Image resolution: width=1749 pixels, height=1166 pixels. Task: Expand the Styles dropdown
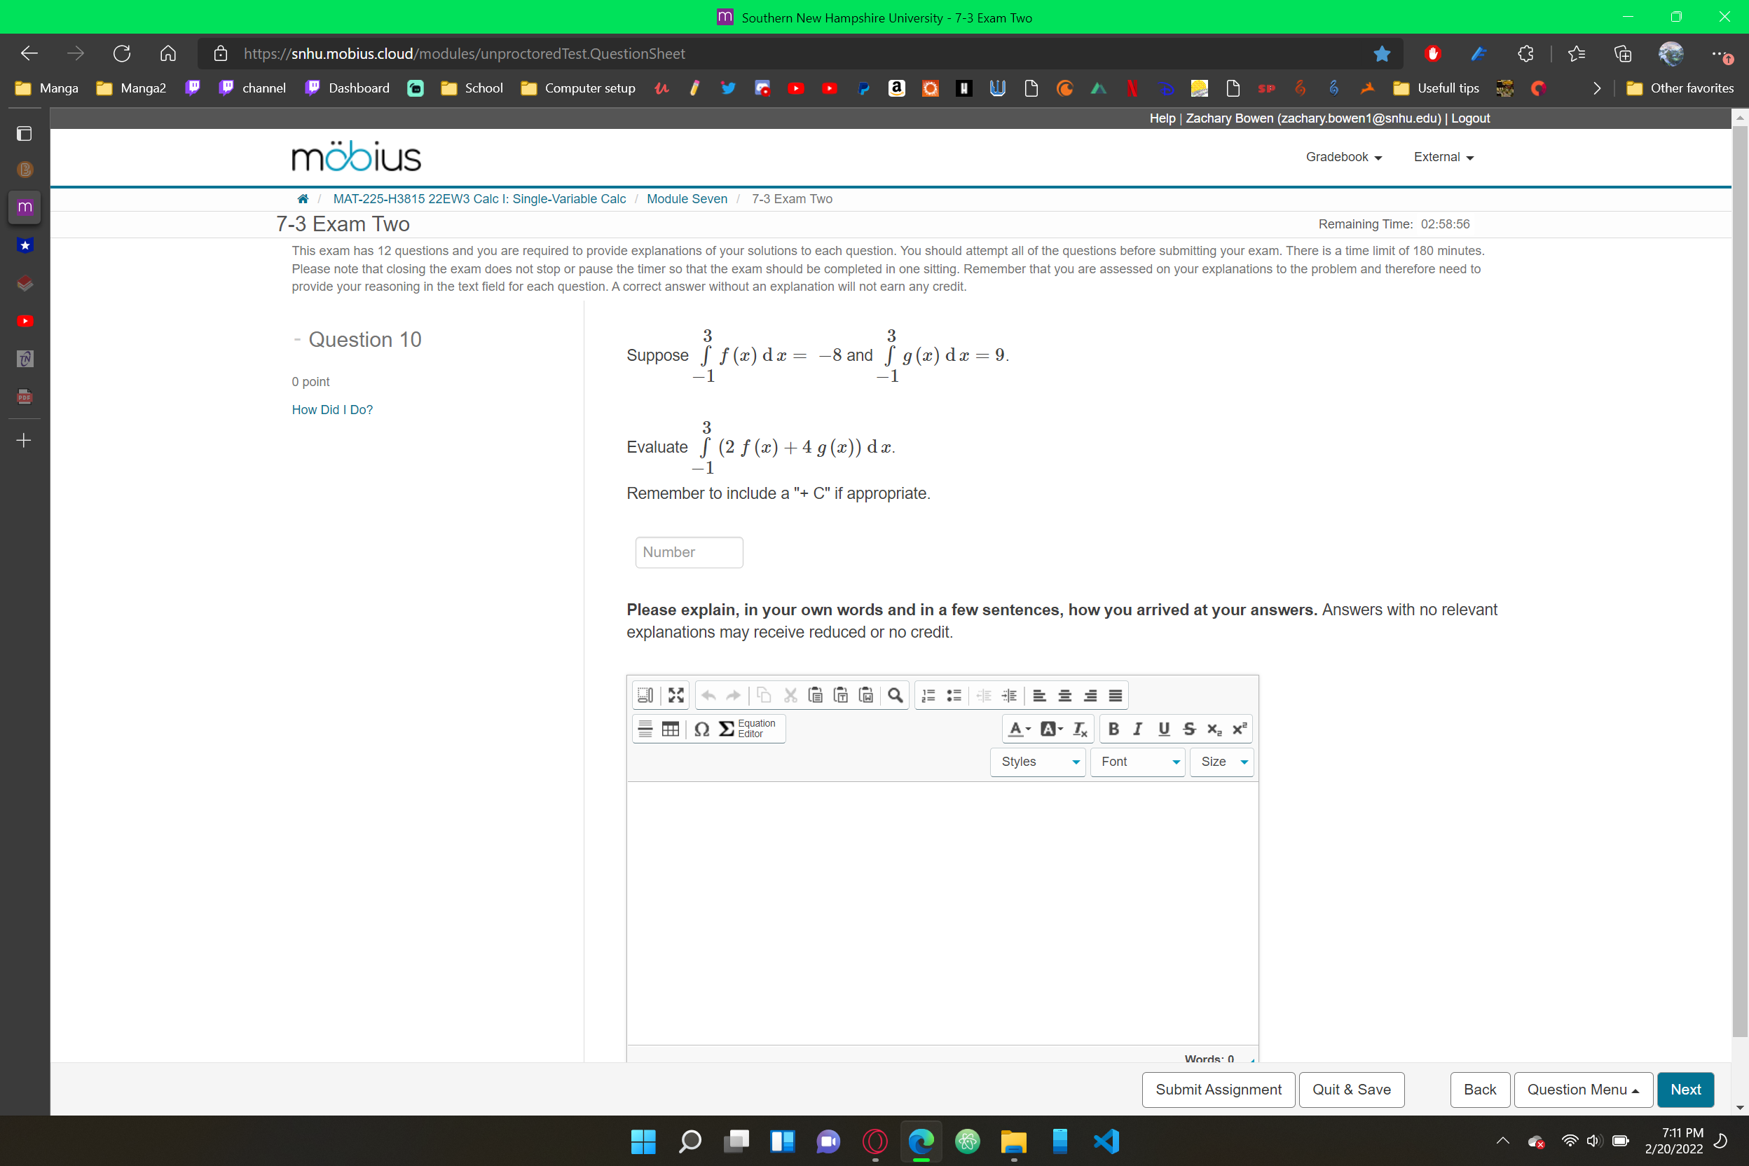pos(1037,762)
